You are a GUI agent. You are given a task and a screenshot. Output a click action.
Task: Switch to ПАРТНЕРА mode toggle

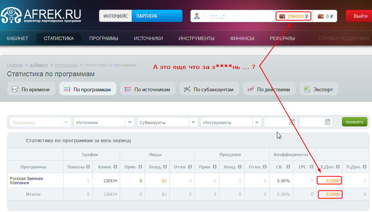[x=157, y=16]
